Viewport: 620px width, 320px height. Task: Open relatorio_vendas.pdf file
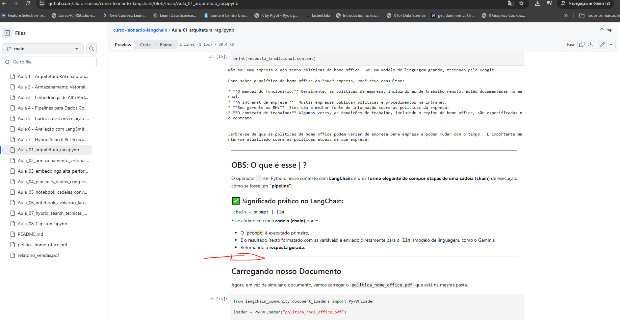click(38, 255)
